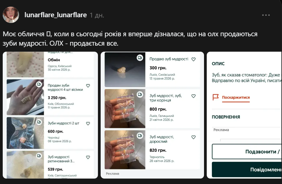The image size is (282, 184).
Task: Open listing title 'Продам зуби мудрості 4 шт вісімки'
Action: click(x=65, y=87)
